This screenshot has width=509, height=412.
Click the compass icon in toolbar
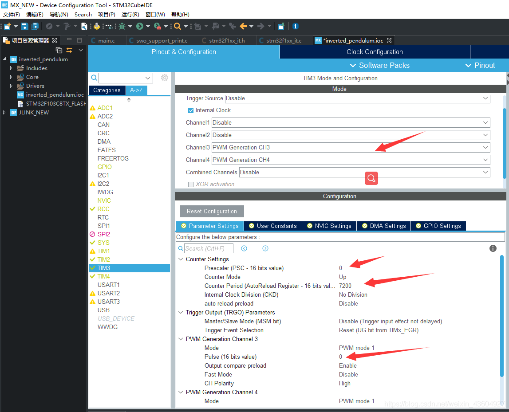49,26
